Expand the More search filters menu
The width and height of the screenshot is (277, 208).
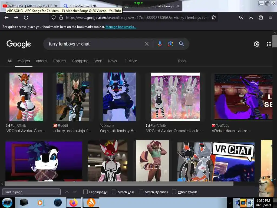(131, 61)
